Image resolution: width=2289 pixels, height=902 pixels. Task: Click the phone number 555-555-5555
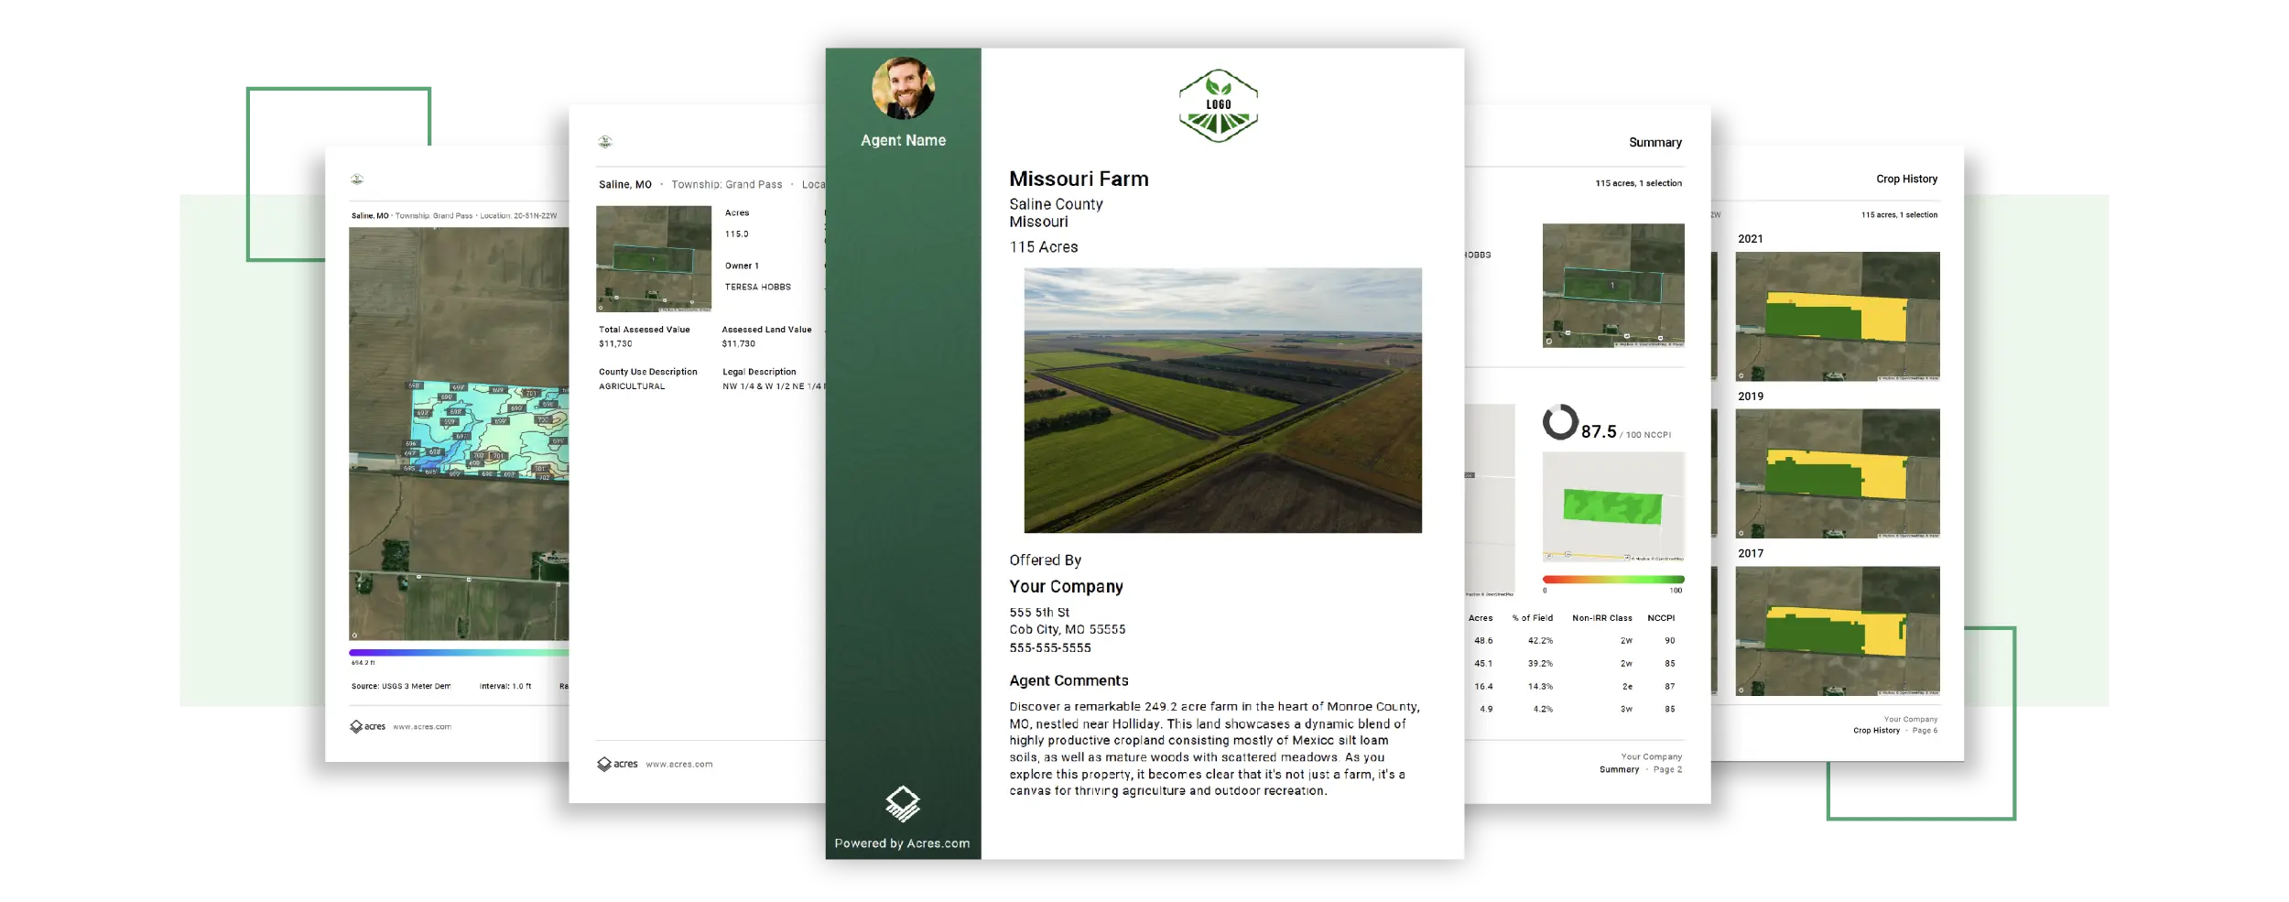[x=1050, y=647]
